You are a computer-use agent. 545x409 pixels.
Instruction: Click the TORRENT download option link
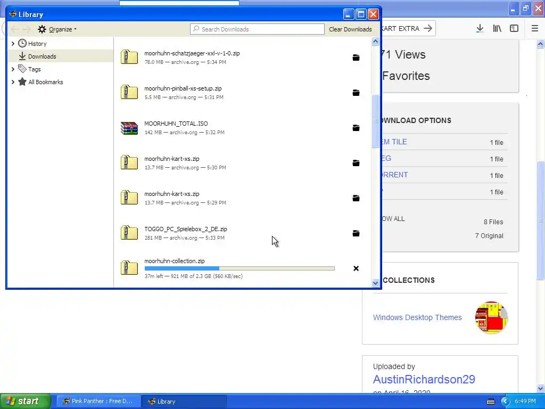coord(394,175)
